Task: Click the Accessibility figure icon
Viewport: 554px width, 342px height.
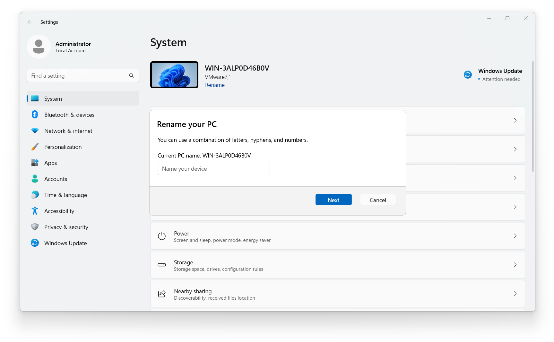Action: [x=35, y=211]
